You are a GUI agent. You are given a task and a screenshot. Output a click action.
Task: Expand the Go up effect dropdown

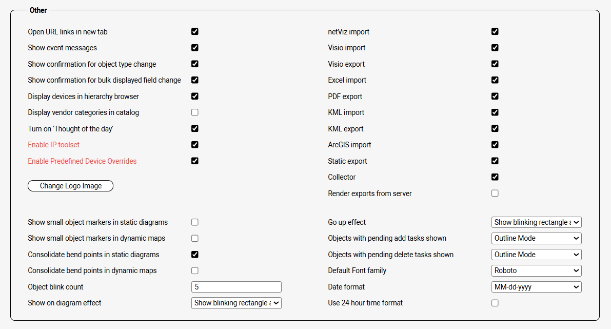coord(536,222)
